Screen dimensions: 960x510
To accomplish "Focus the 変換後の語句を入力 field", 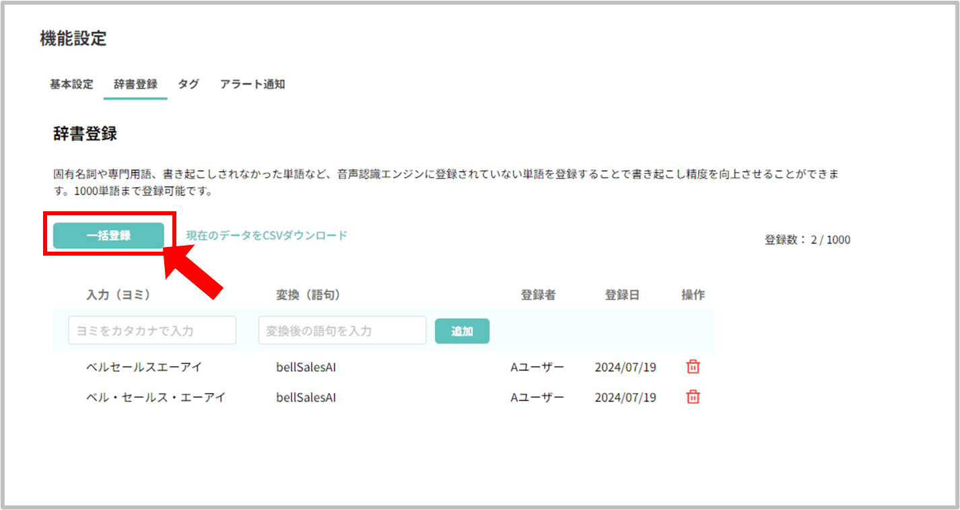I will (342, 330).
